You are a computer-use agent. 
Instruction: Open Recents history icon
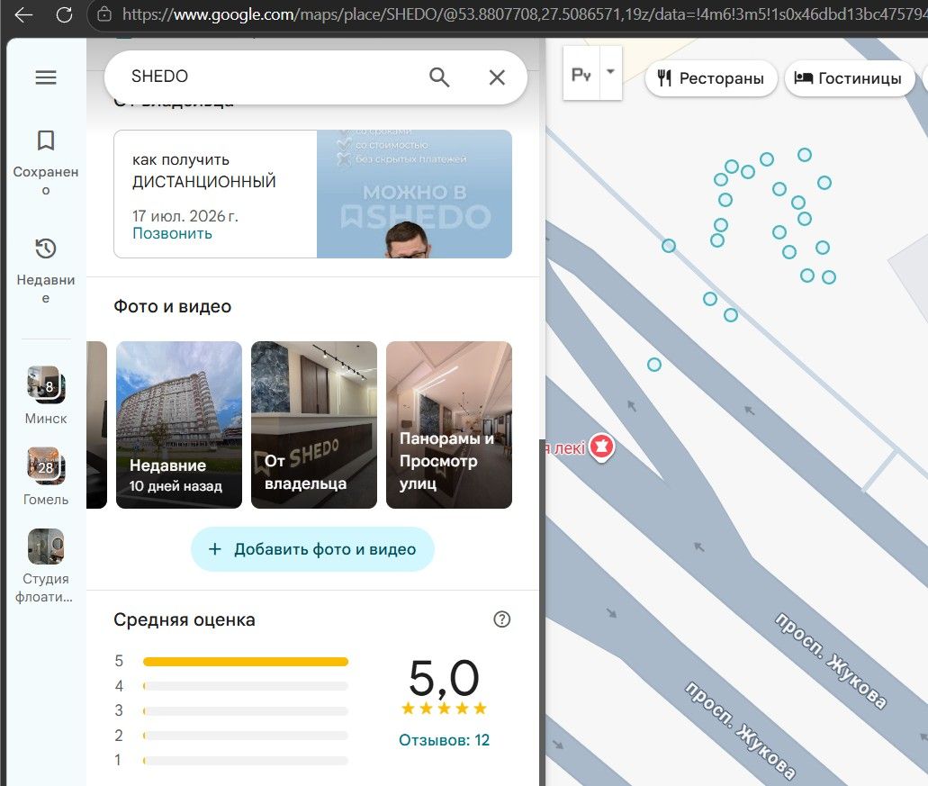pyautogui.click(x=46, y=248)
